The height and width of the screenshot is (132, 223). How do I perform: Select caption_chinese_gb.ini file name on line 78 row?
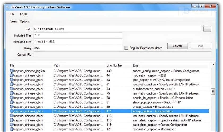pos(29,98)
